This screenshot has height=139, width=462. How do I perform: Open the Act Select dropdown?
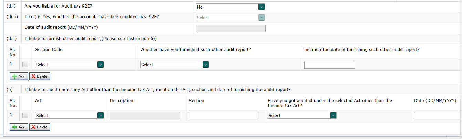tap(69, 116)
